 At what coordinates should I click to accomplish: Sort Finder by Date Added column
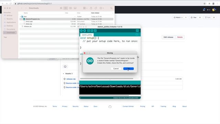[95, 13]
